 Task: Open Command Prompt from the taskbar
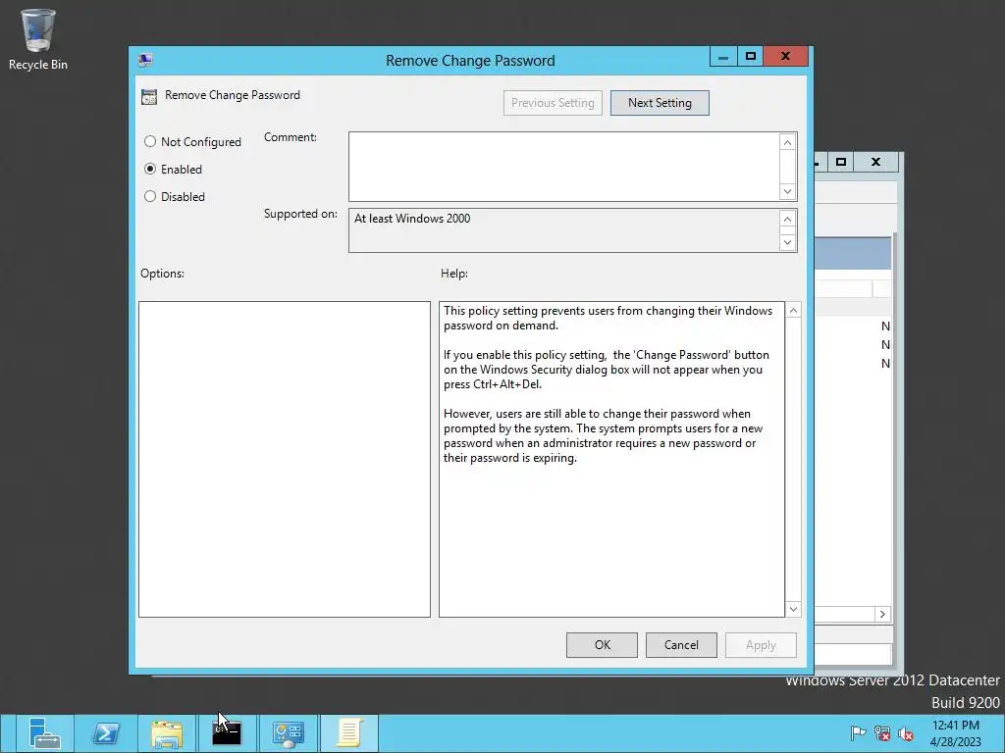(227, 733)
